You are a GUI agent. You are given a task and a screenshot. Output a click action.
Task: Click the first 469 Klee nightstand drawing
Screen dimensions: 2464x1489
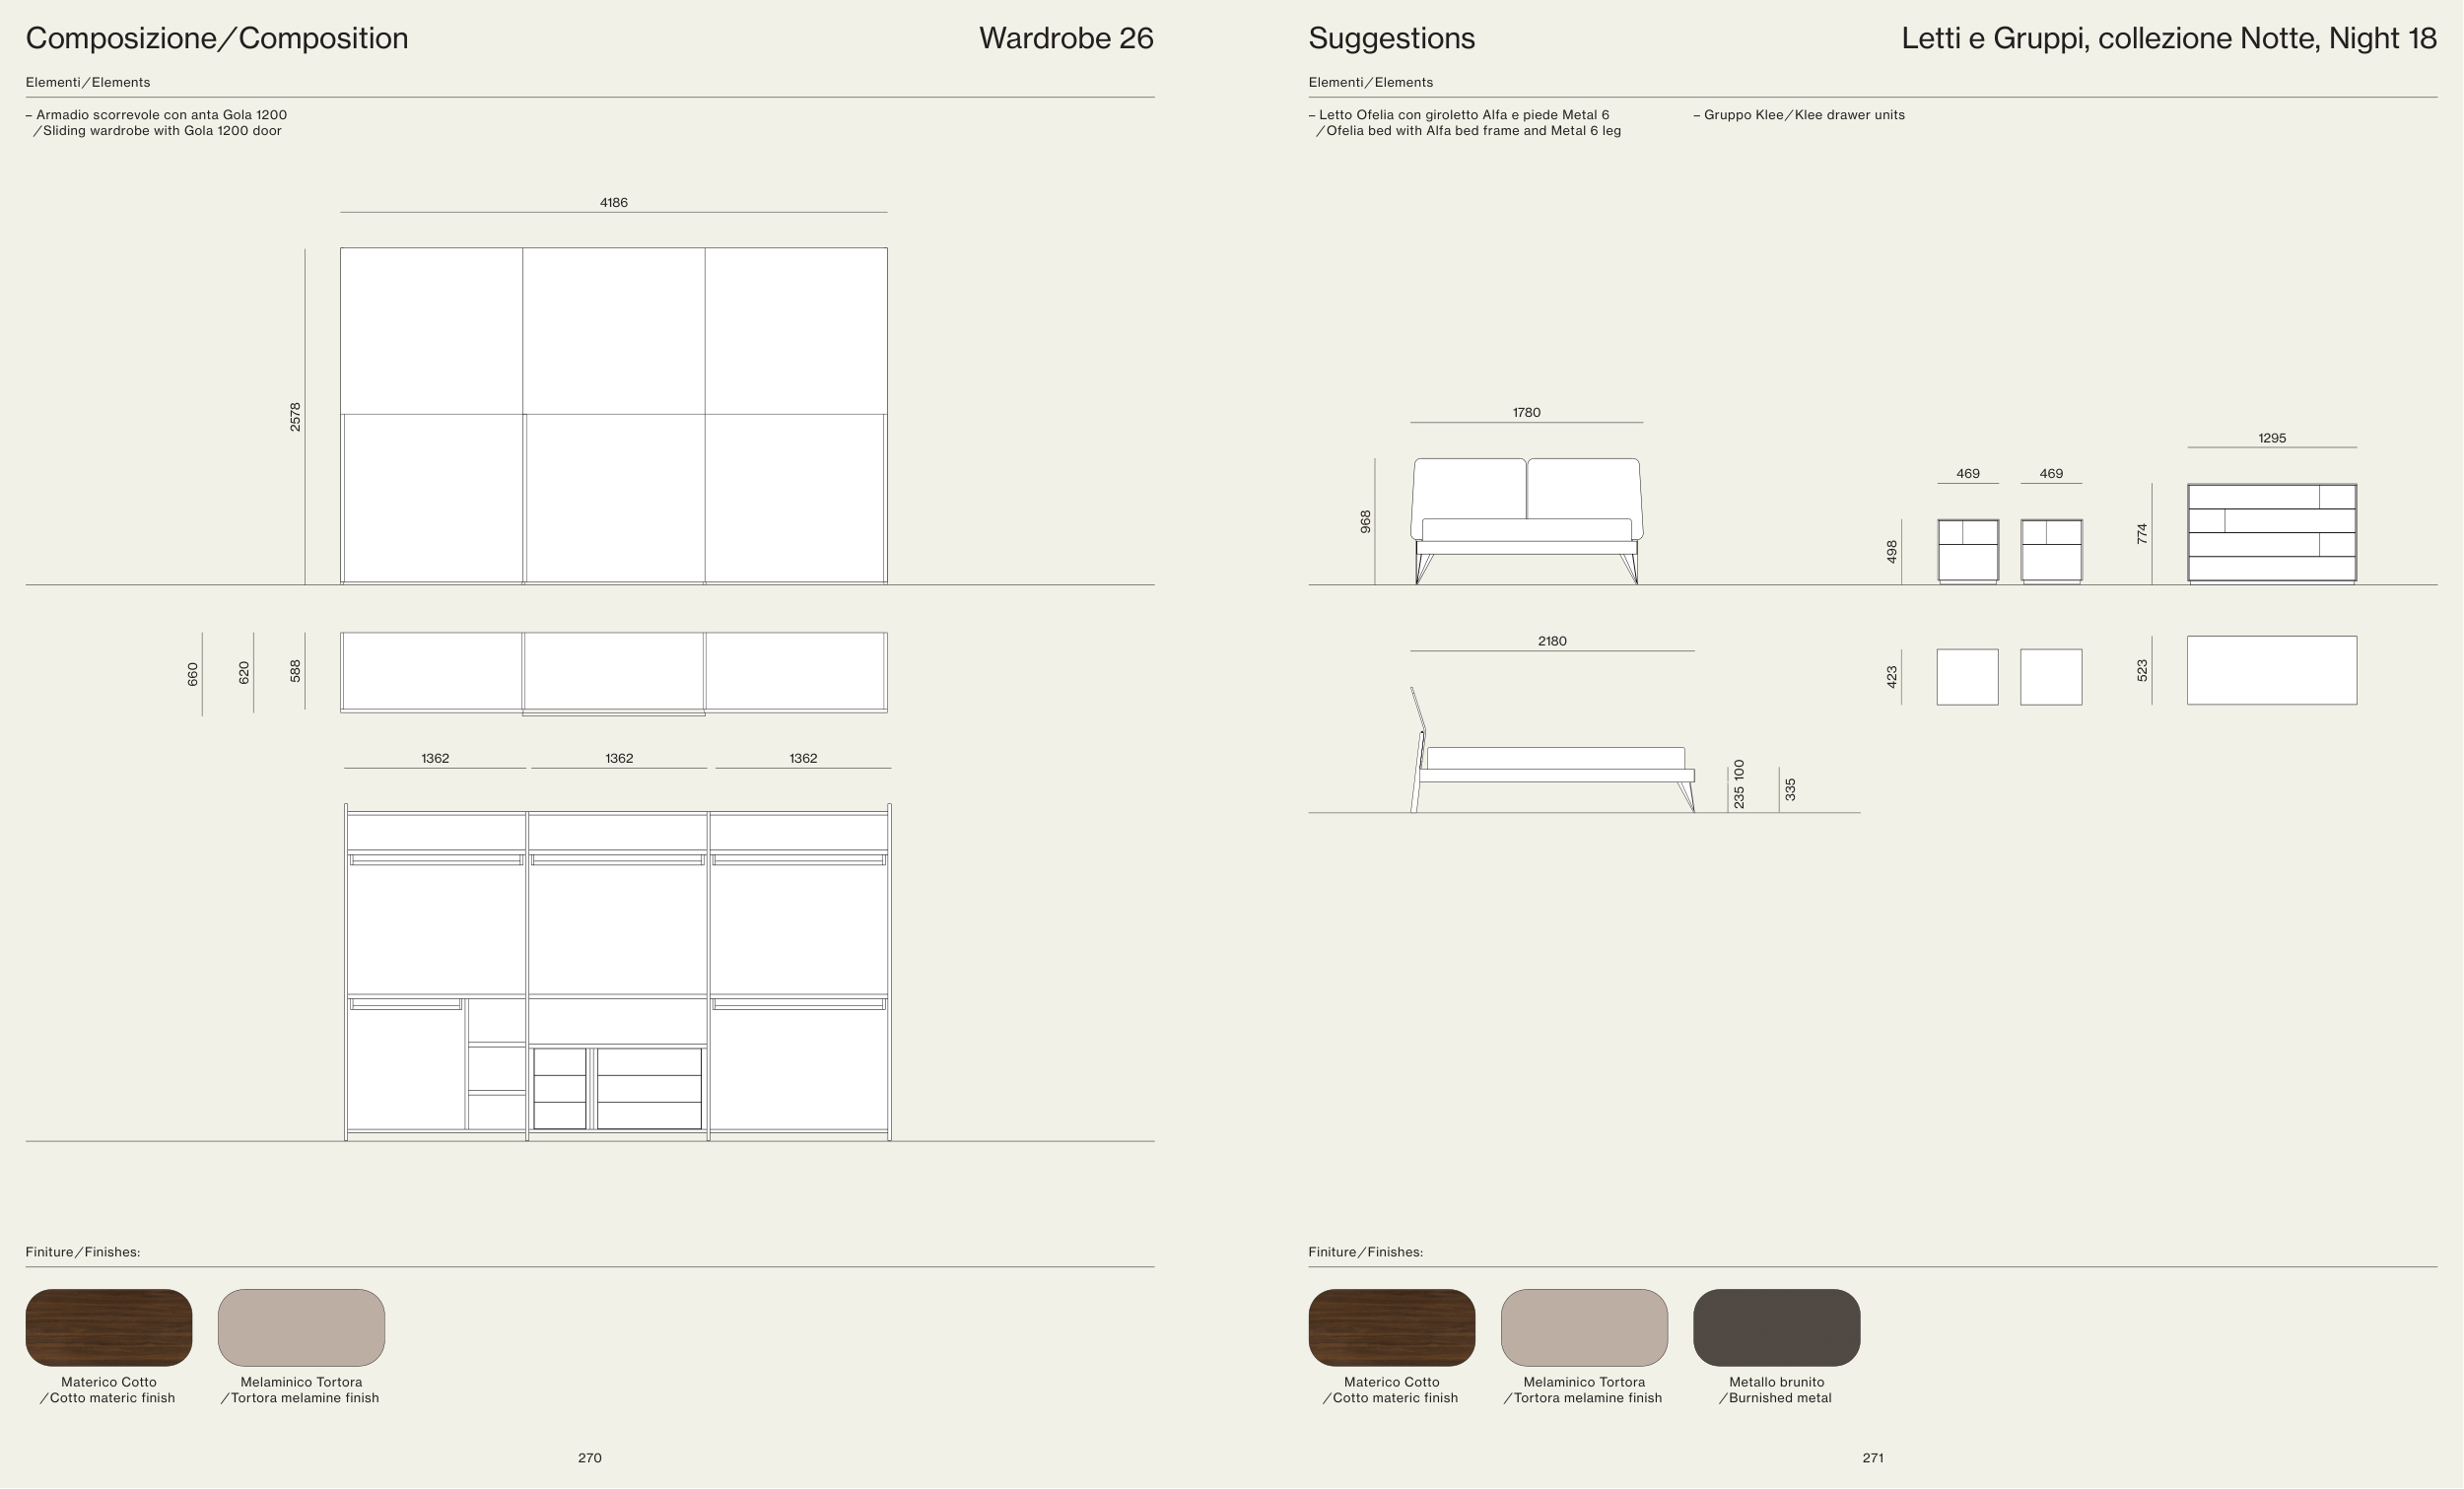tap(1967, 550)
